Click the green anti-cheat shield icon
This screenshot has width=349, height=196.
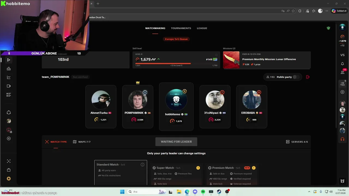[x=328, y=28]
